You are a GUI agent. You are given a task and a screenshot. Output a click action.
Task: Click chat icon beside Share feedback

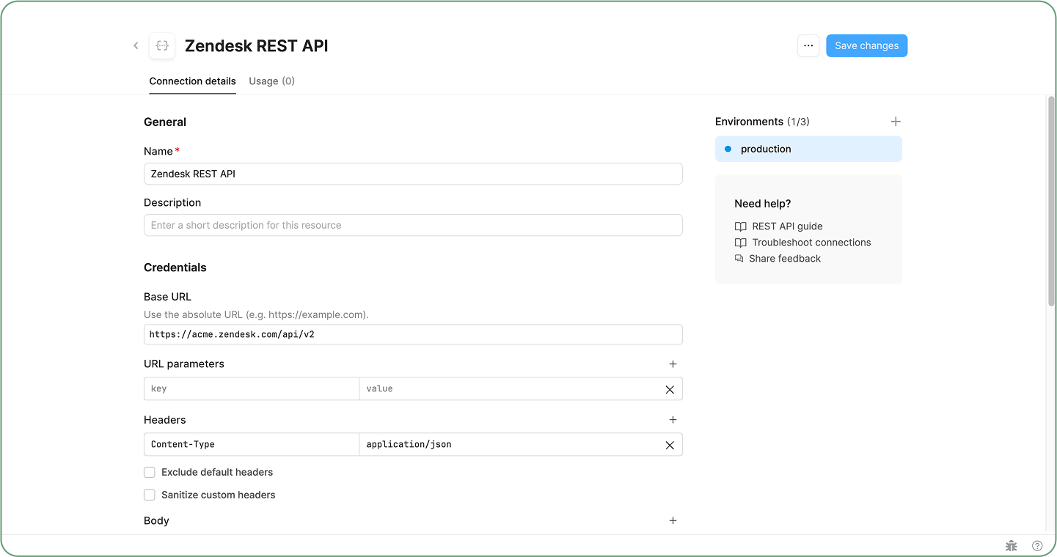(739, 259)
